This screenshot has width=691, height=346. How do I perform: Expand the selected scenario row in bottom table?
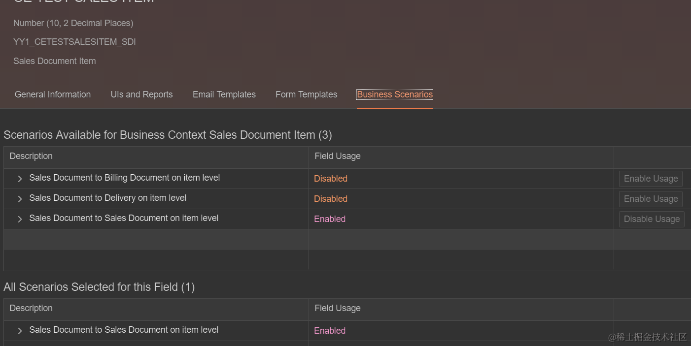pyautogui.click(x=20, y=331)
